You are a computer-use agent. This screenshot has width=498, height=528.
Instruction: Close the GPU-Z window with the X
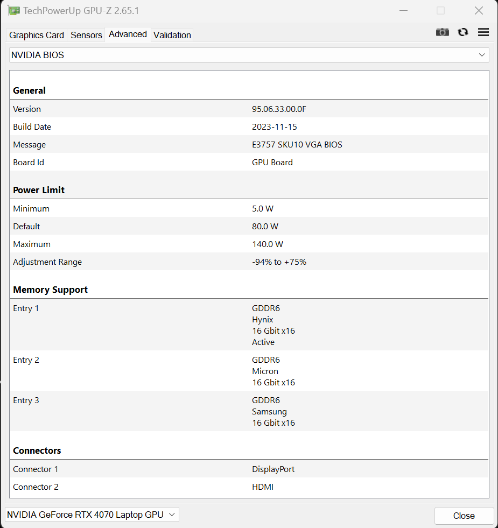[479, 11]
